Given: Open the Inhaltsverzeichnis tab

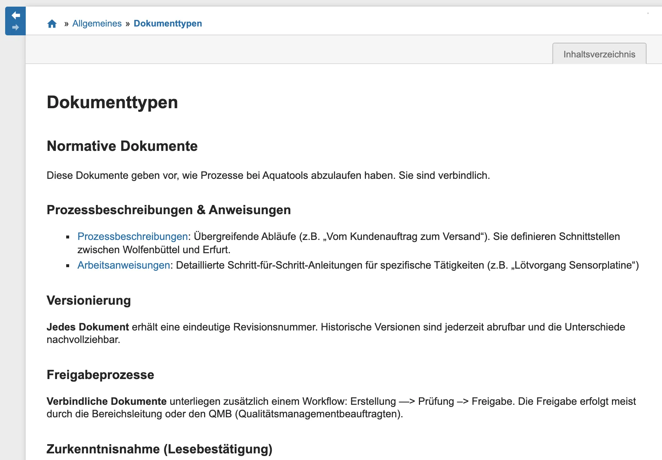Looking at the screenshot, I should coord(599,54).
